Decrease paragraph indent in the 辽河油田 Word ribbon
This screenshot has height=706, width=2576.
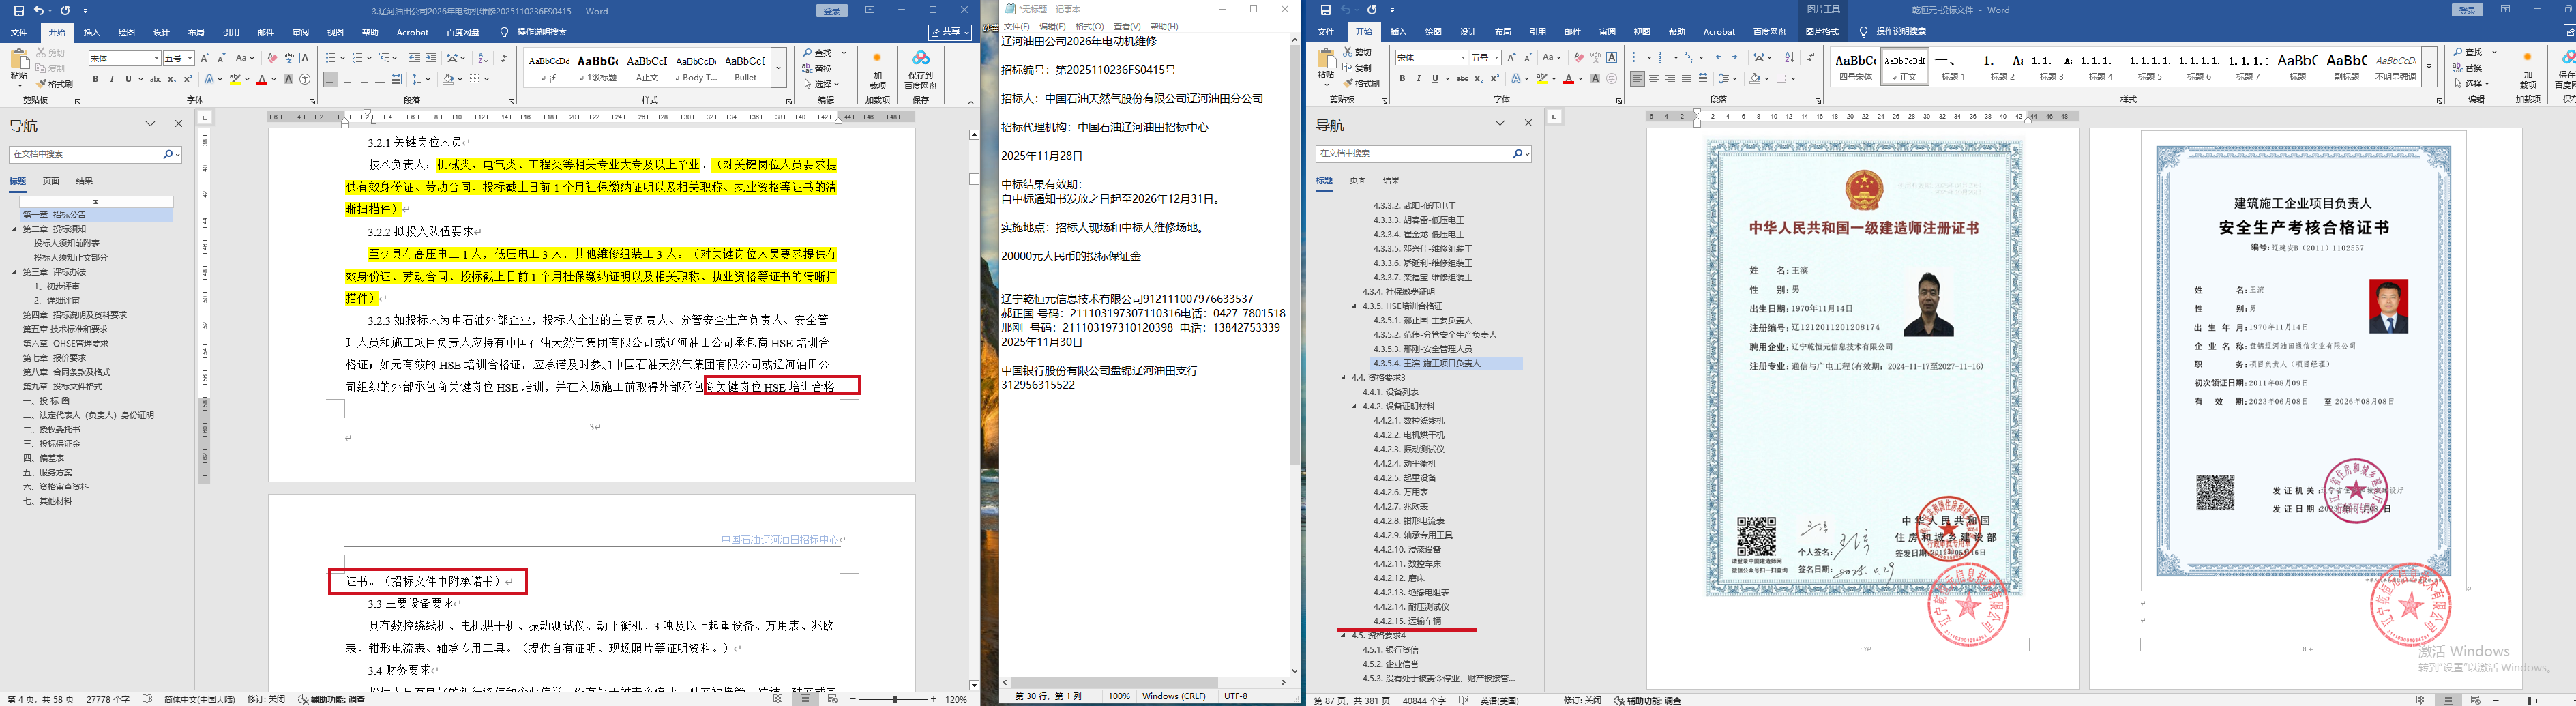[x=415, y=58]
